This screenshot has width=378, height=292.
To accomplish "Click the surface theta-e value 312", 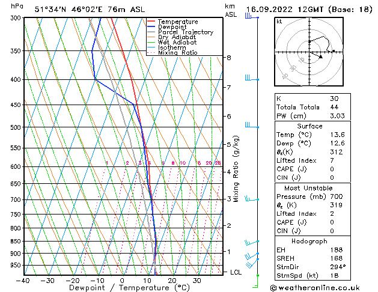I will click(337, 152).
